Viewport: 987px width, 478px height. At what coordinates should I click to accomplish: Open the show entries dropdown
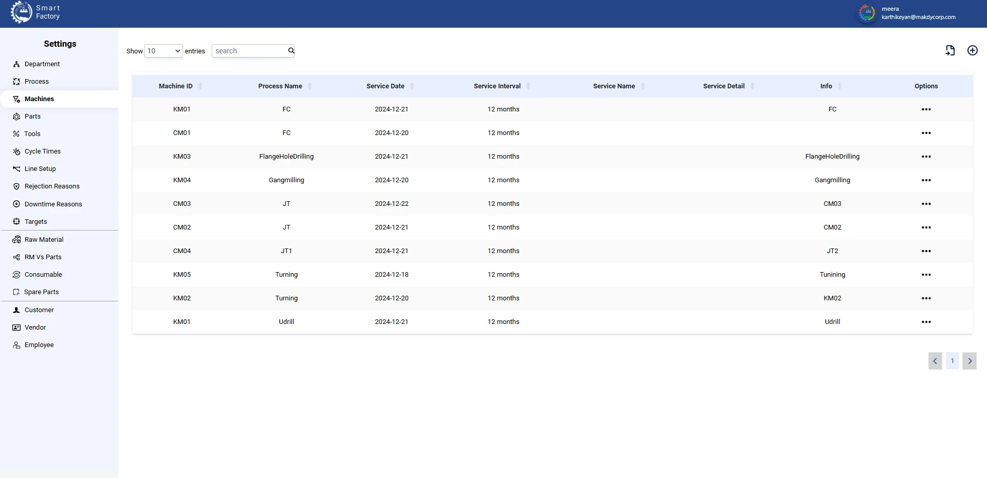coord(163,51)
